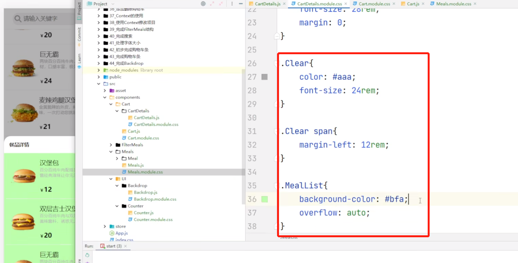Click the Select Opened File target icon
Image resolution: width=518 pixels, height=263 pixels.
(203, 4)
